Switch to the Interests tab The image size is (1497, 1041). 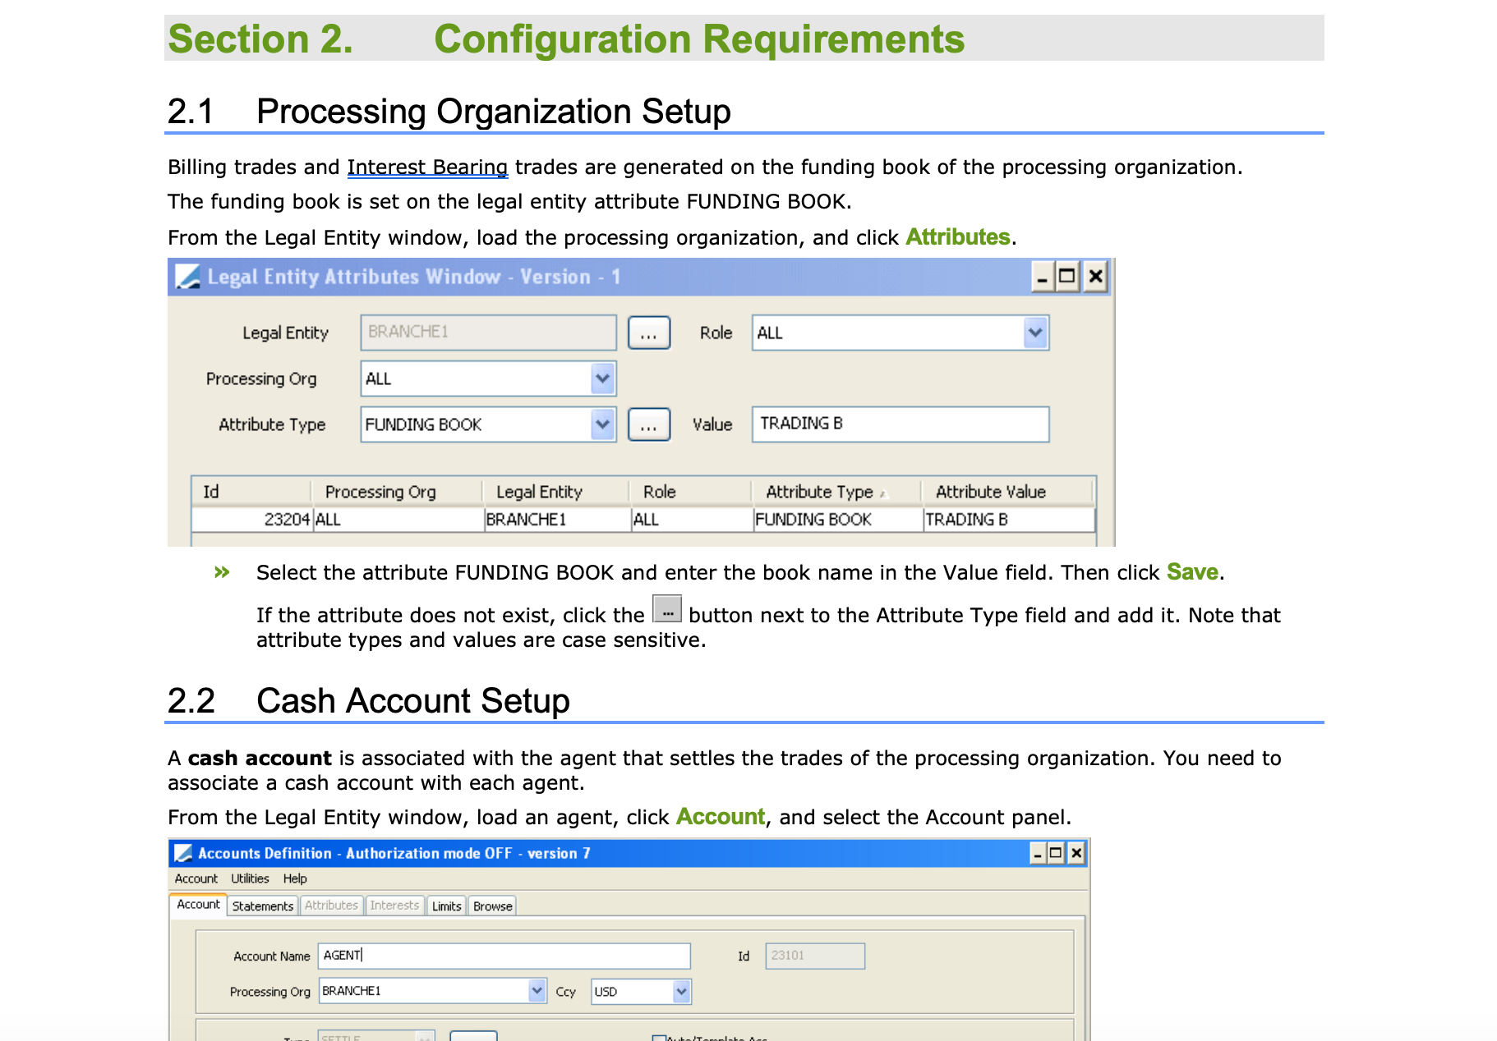[394, 906]
